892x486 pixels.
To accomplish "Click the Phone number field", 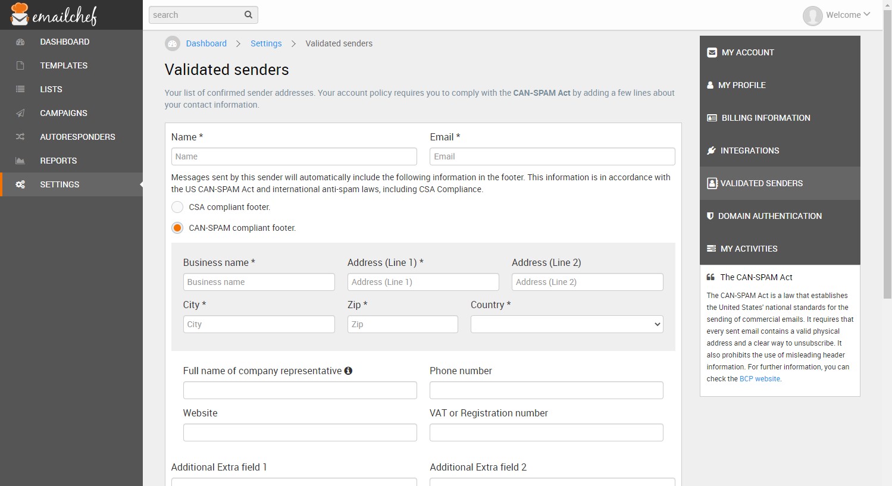I will (546, 390).
